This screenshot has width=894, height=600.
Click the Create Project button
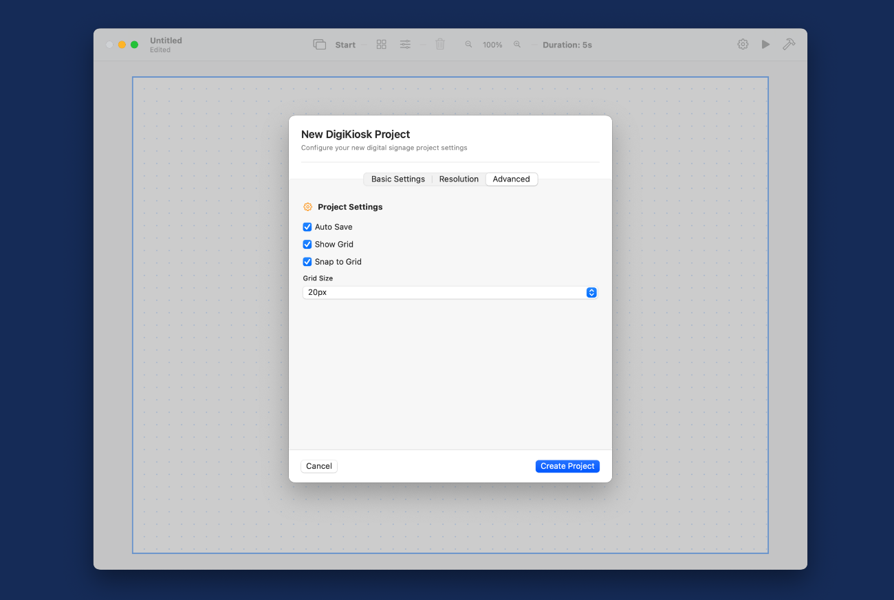[567, 466]
